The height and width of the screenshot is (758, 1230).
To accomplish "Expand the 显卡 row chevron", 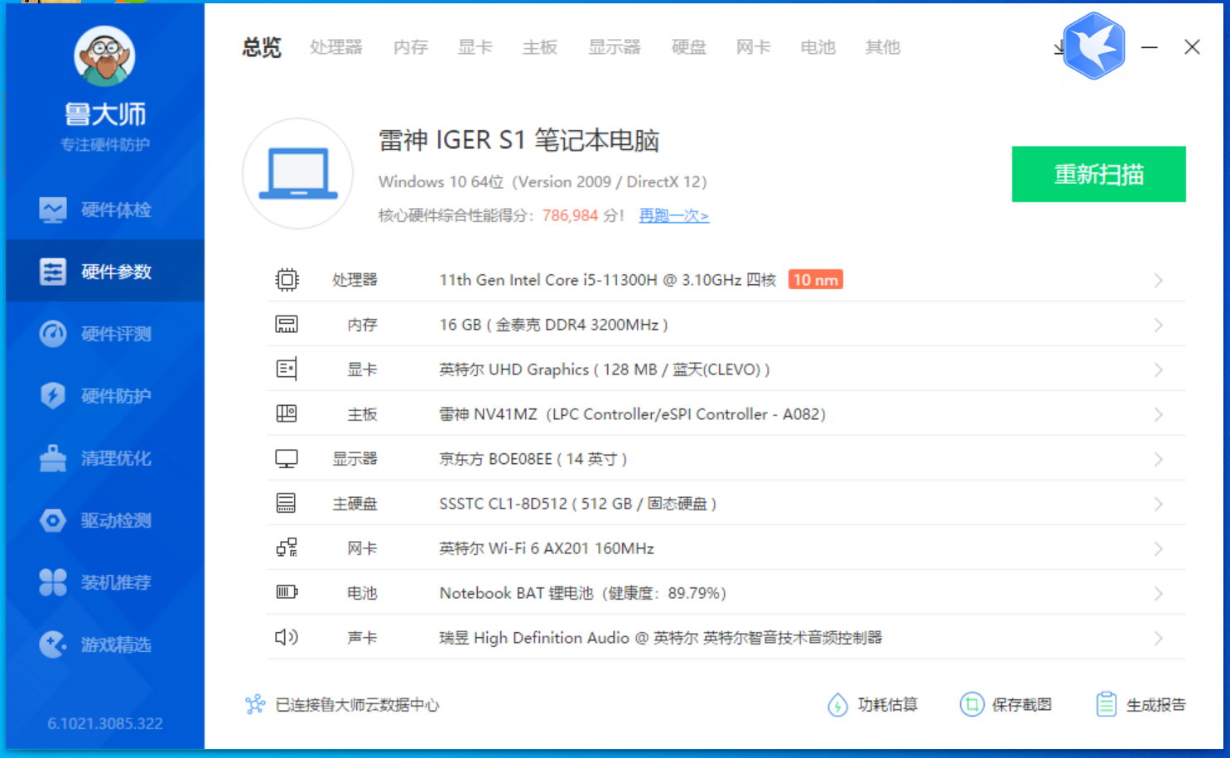I will click(1159, 370).
